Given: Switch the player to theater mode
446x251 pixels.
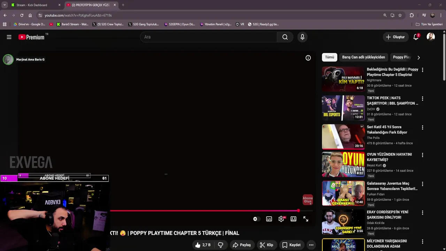Looking at the screenshot, I should 293,219.
